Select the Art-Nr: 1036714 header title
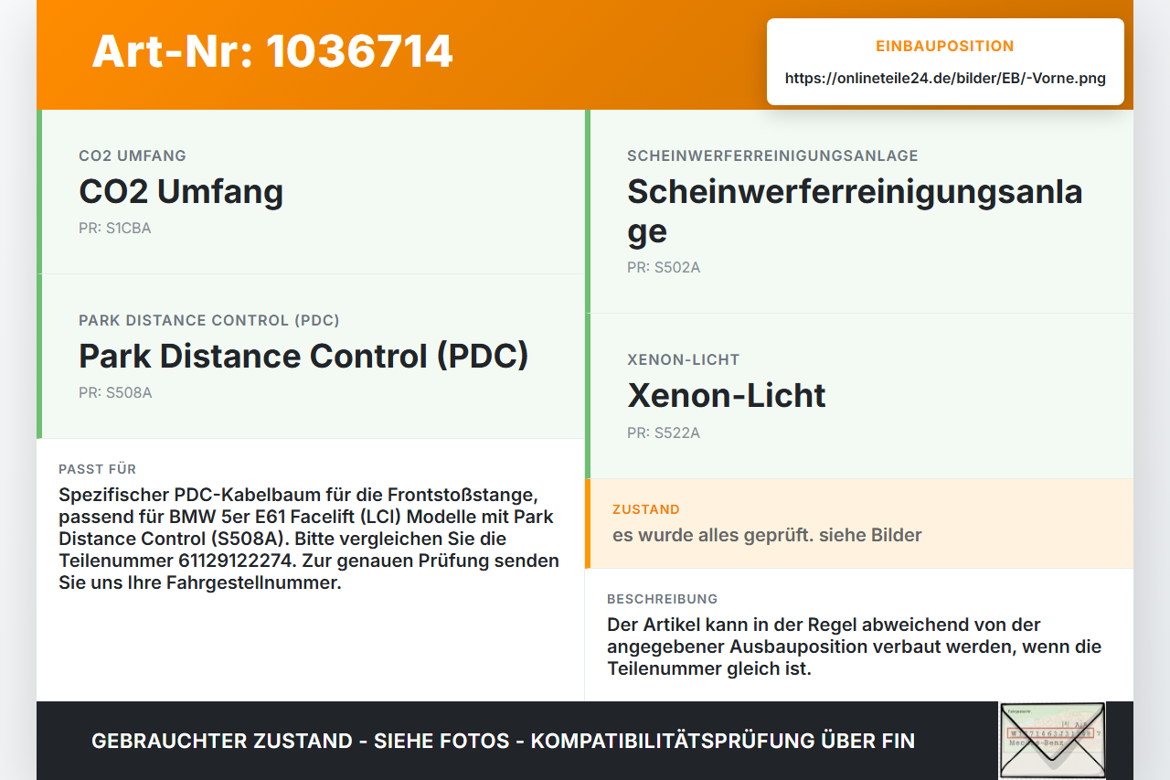The height and width of the screenshot is (780, 1170). 272,51
